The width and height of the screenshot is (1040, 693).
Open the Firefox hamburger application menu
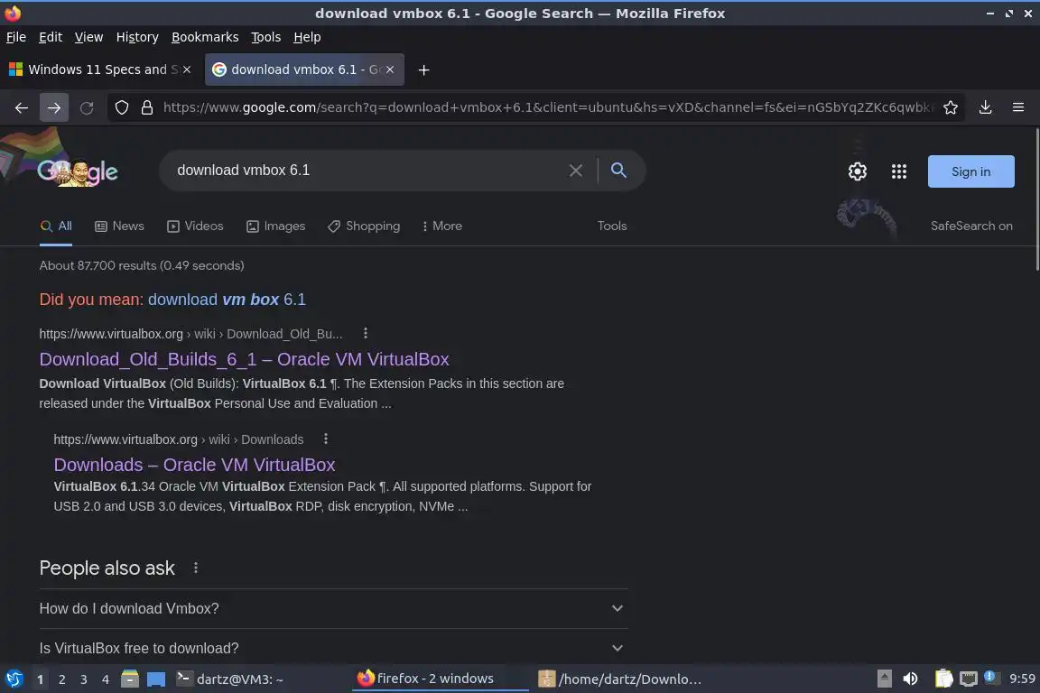(1018, 107)
